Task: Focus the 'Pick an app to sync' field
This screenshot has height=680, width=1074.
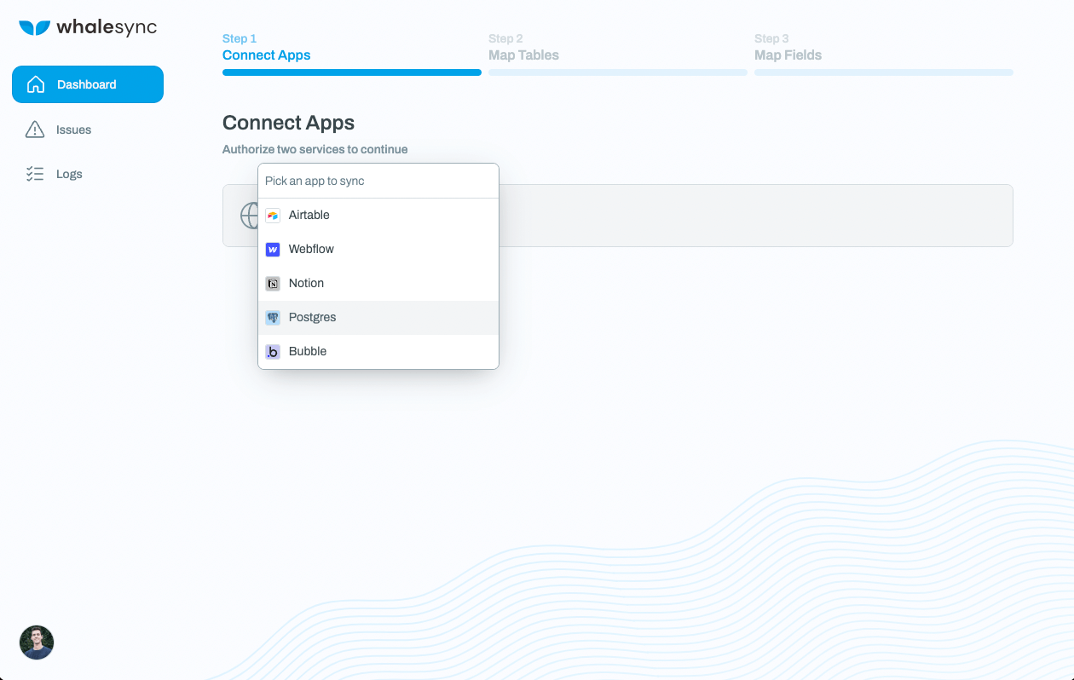Action: click(378, 181)
